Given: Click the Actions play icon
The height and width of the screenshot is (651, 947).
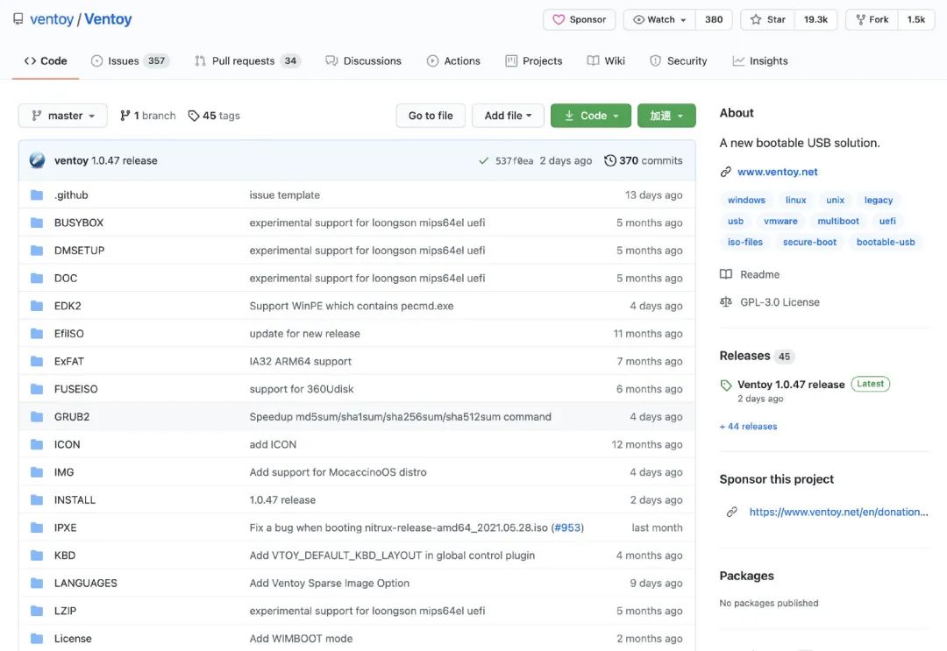Looking at the screenshot, I should 432,61.
